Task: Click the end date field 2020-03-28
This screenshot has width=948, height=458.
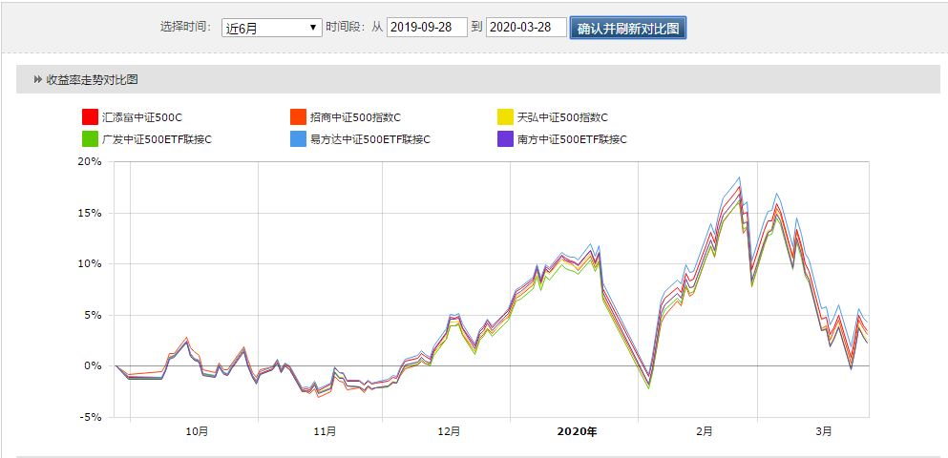Action: click(527, 27)
